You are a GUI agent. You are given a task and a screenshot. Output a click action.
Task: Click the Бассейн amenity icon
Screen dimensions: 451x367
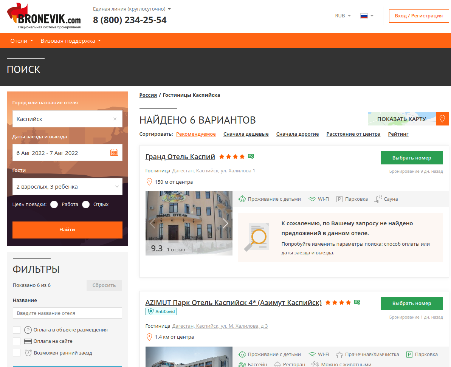pyautogui.click(x=242, y=364)
